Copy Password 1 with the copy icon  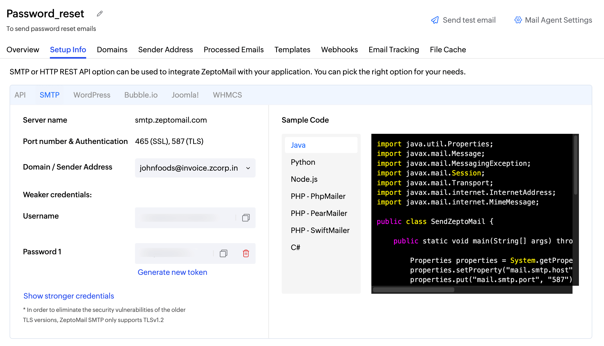(x=224, y=254)
